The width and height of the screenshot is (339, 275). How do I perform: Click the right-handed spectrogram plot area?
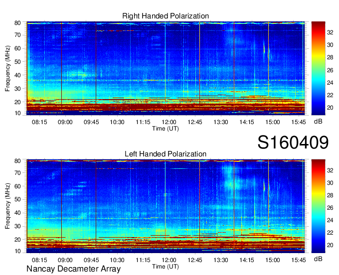point(166,68)
